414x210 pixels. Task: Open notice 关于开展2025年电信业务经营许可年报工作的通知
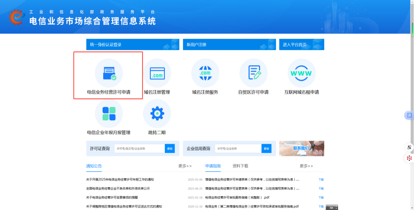pyautogui.click(x=120, y=180)
